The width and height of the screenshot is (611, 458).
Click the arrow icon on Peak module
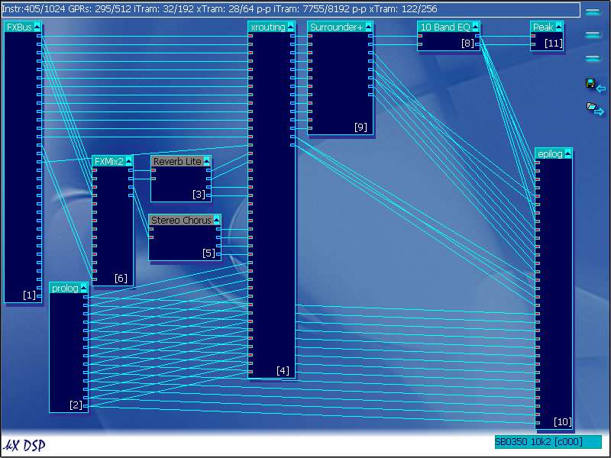pyautogui.click(x=558, y=27)
